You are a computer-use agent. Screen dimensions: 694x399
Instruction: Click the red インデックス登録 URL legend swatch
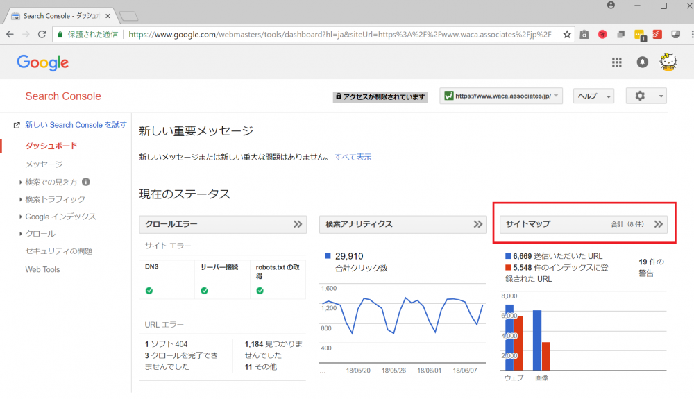pyautogui.click(x=508, y=268)
